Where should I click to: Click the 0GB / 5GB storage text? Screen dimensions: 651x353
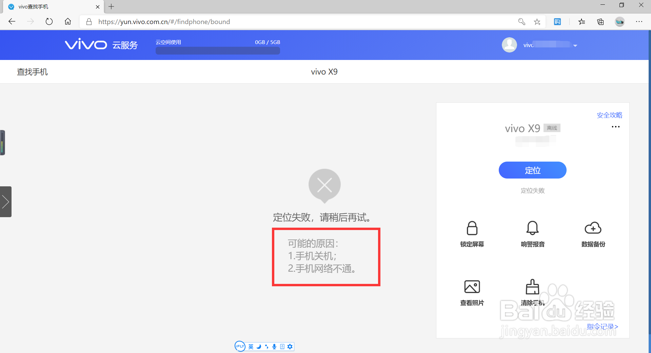click(268, 42)
